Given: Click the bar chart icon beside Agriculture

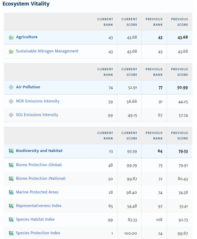Looking at the screenshot, I should tap(11, 37).
